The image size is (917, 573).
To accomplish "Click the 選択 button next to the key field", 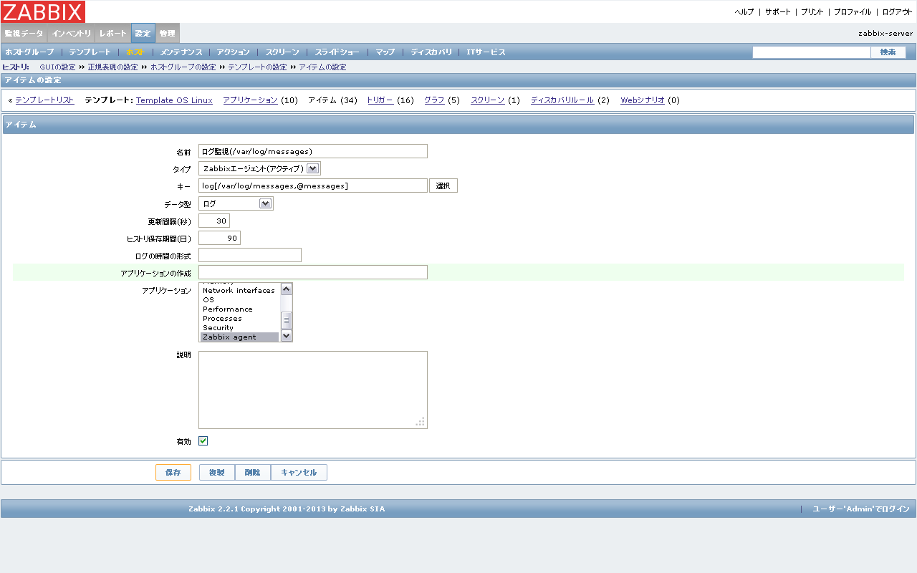I will (443, 185).
